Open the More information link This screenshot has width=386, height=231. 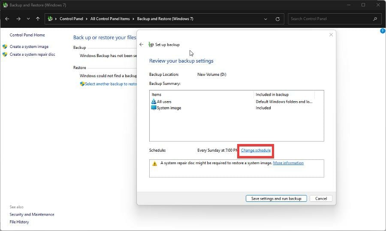(x=288, y=163)
